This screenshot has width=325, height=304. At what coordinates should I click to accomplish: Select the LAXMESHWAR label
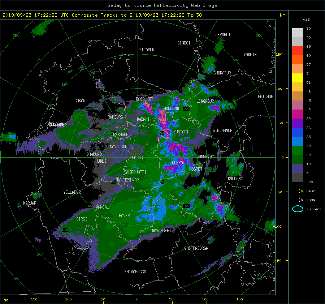click(128, 180)
